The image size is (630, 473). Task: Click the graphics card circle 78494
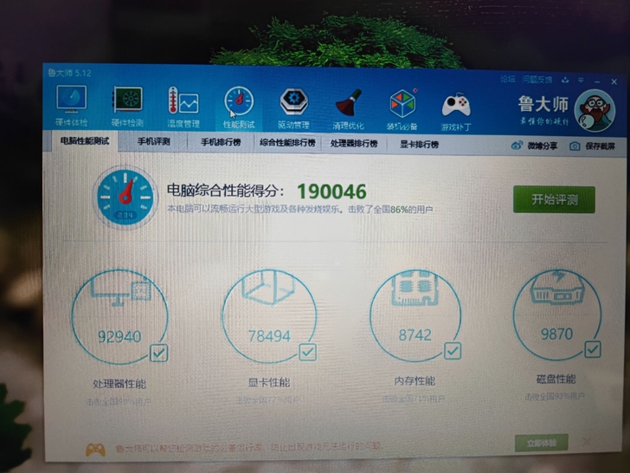pos(269,316)
